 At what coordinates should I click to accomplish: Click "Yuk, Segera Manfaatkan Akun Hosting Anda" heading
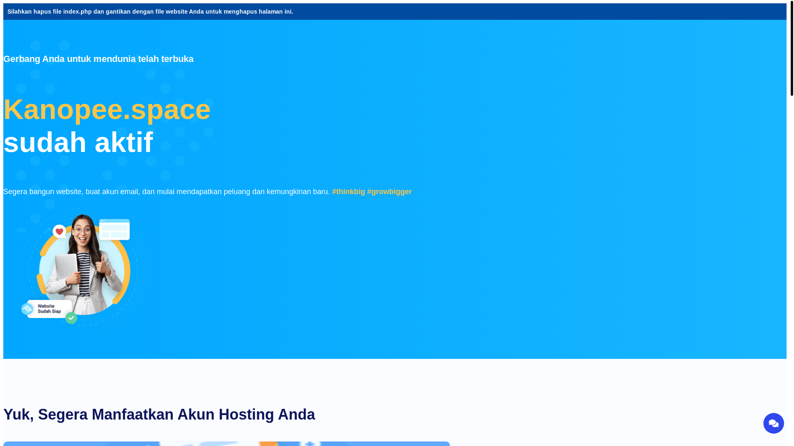click(x=159, y=414)
